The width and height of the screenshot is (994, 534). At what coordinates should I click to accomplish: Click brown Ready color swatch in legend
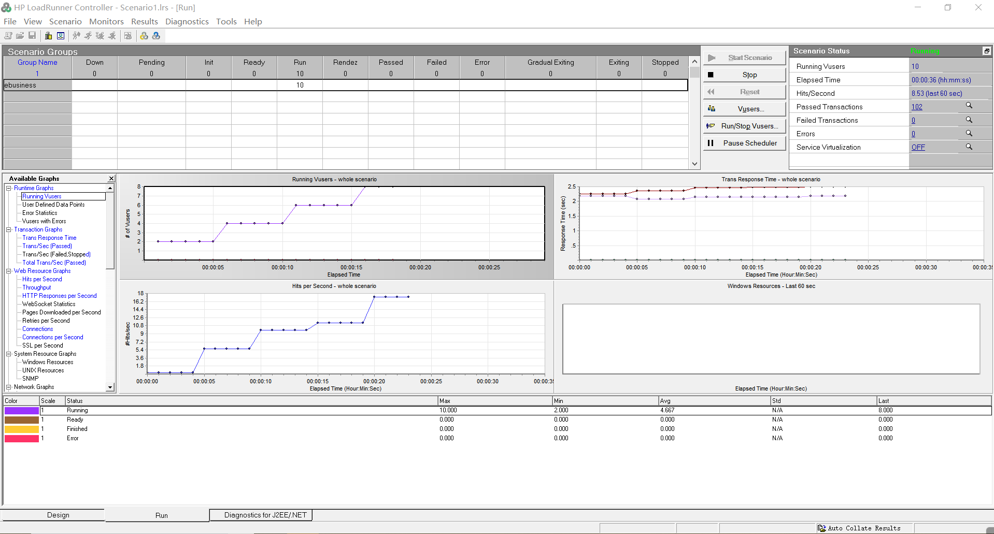pyautogui.click(x=22, y=420)
